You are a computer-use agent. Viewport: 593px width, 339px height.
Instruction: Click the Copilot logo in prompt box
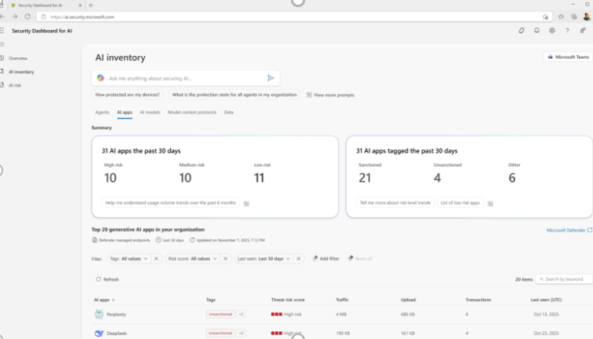coord(101,78)
